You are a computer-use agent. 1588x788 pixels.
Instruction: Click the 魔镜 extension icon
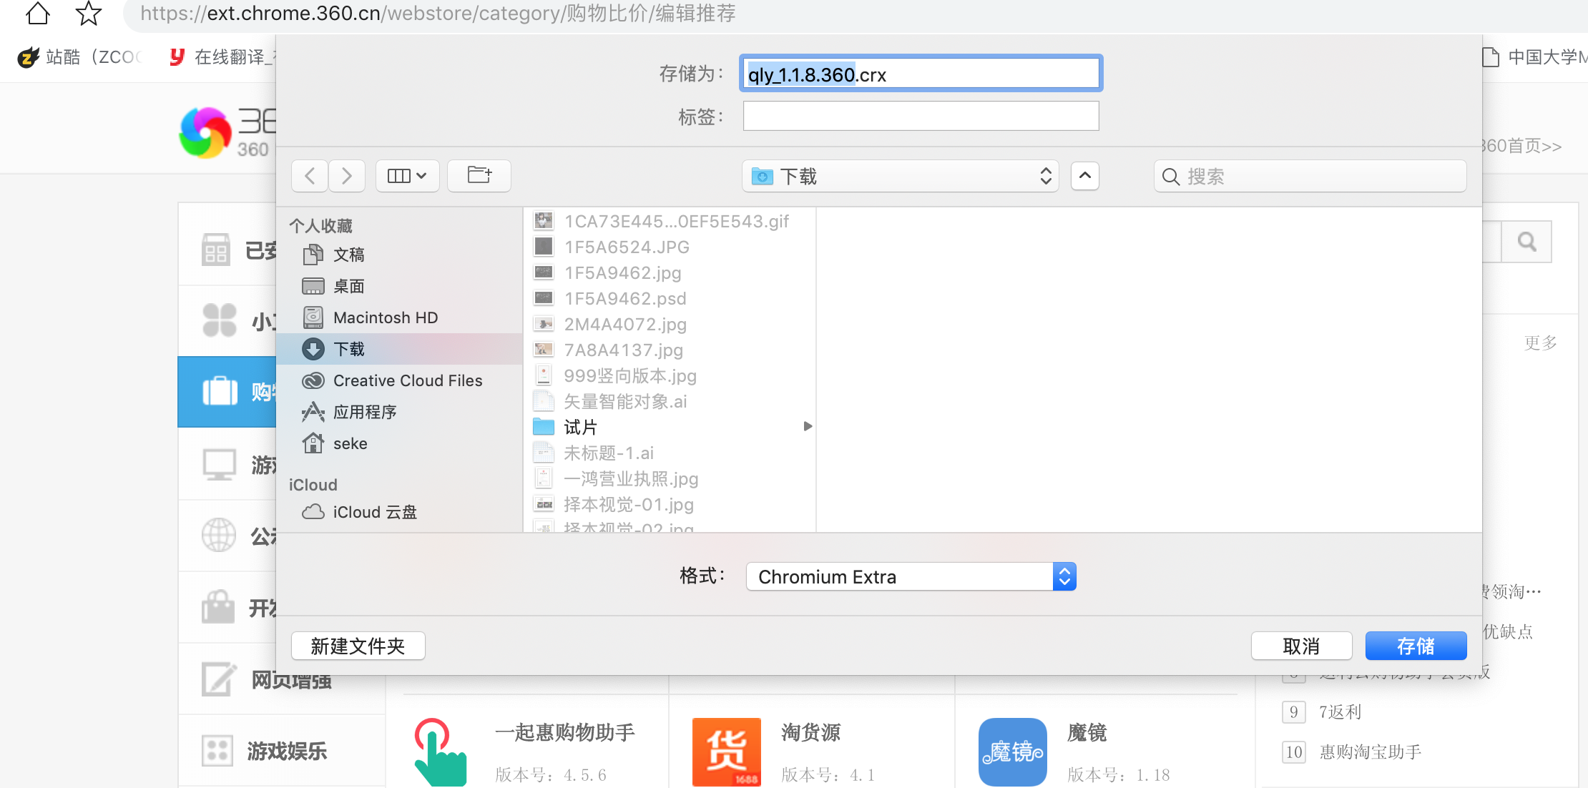pyautogui.click(x=1013, y=752)
